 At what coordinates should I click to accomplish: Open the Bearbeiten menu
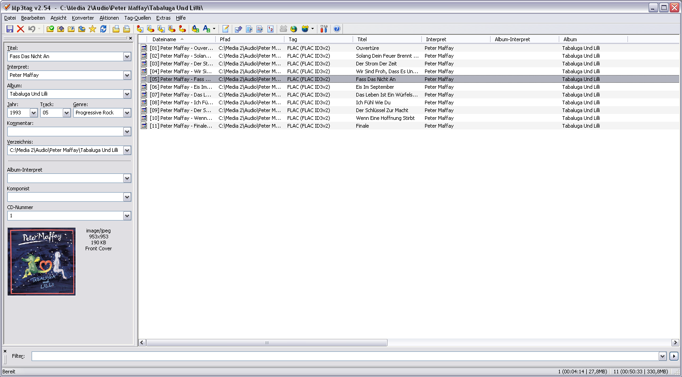(x=33, y=18)
